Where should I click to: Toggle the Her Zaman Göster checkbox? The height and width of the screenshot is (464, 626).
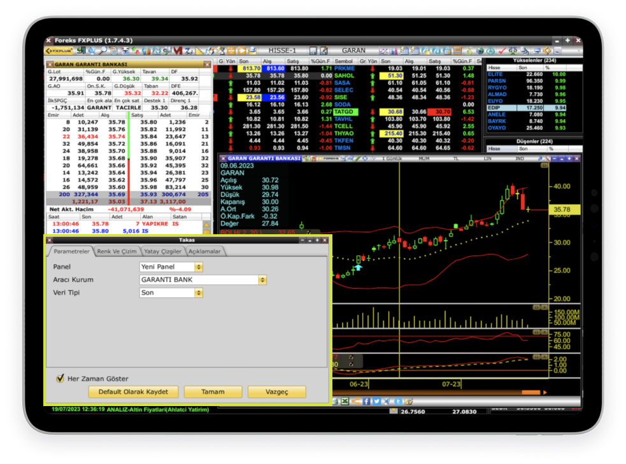pos(61,378)
